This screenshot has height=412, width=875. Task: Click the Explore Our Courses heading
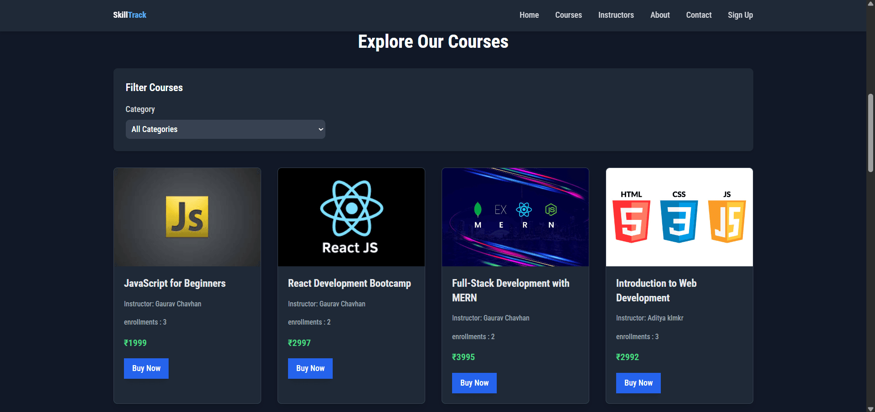point(433,41)
